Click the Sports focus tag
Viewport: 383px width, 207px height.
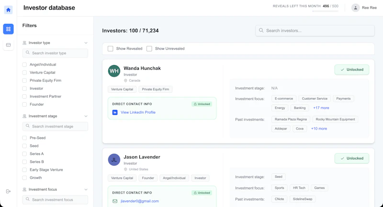coord(279,188)
